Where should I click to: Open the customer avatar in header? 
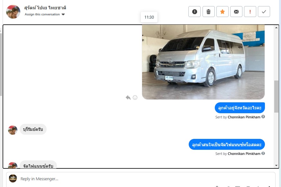point(13,12)
